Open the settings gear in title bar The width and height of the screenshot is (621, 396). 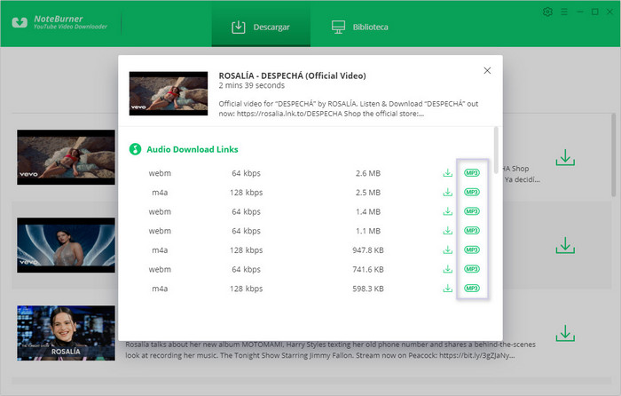(x=547, y=12)
